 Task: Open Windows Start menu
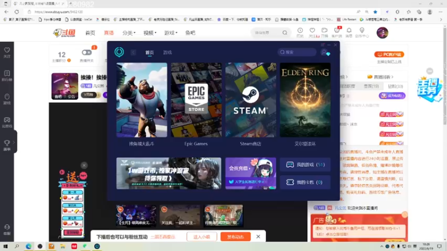(6, 246)
